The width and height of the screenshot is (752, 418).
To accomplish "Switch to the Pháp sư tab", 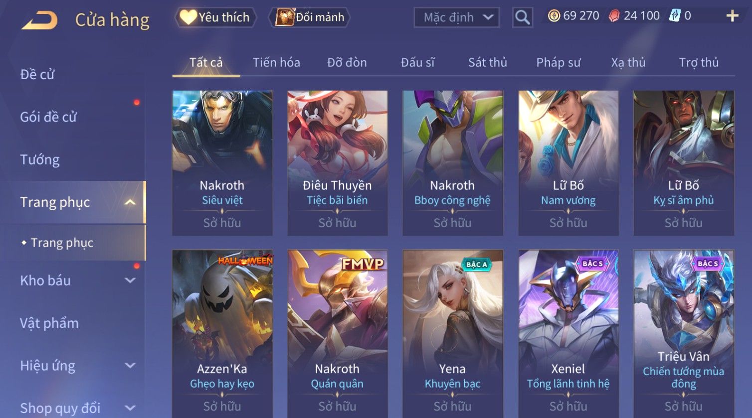I will coord(558,63).
